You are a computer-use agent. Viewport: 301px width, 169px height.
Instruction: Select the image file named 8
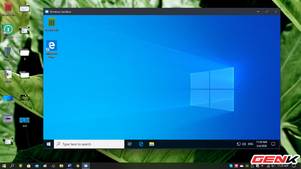click(24, 100)
